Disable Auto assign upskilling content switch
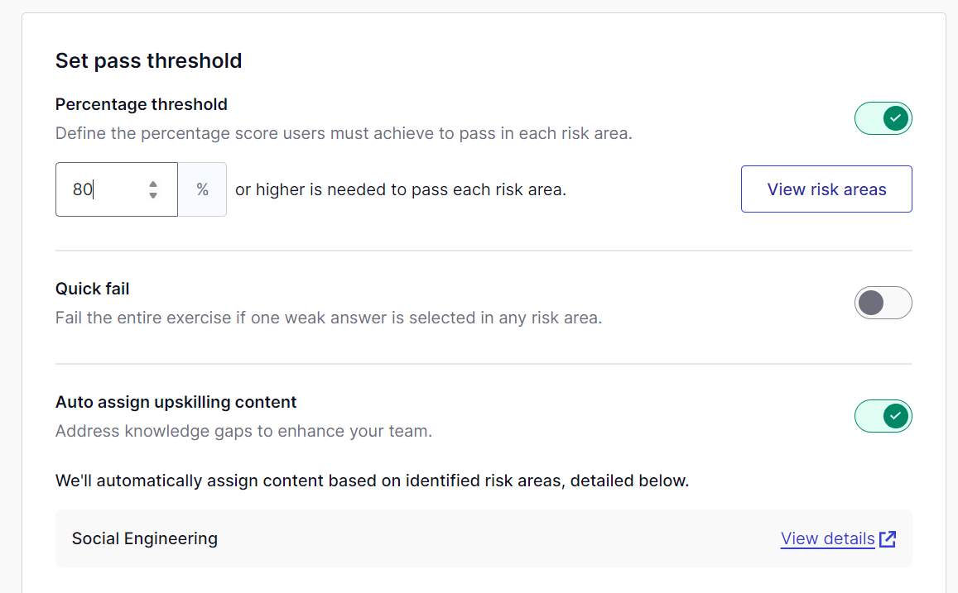Image resolution: width=958 pixels, height=593 pixels. [883, 416]
